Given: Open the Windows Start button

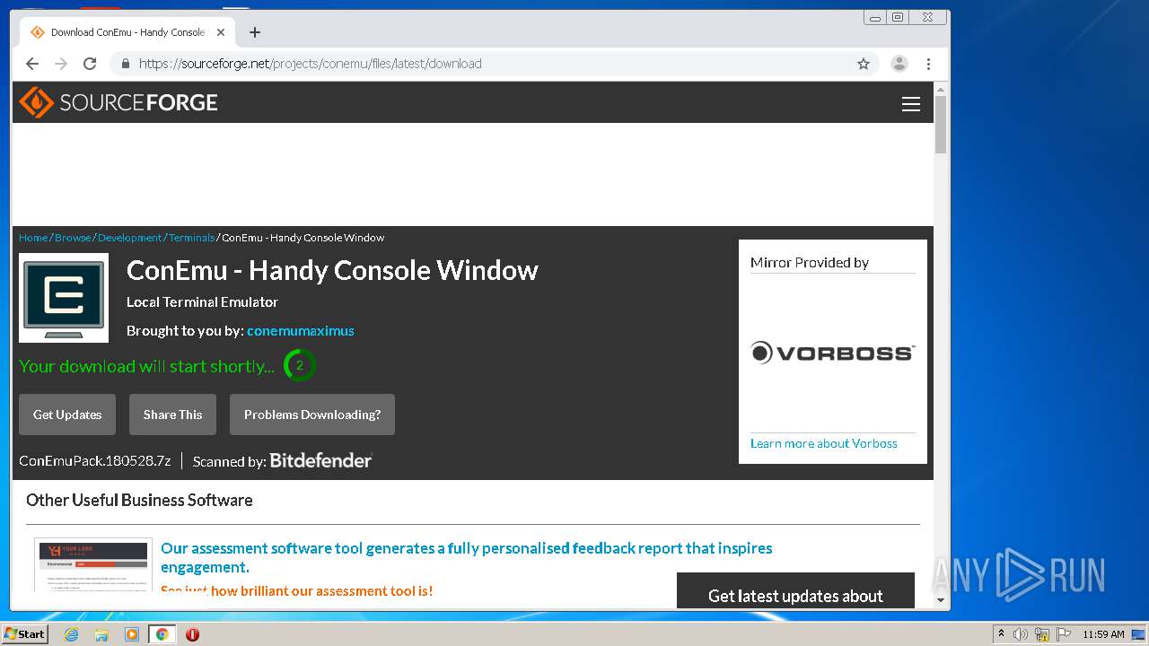Looking at the screenshot, I should (x=24, y=634).
